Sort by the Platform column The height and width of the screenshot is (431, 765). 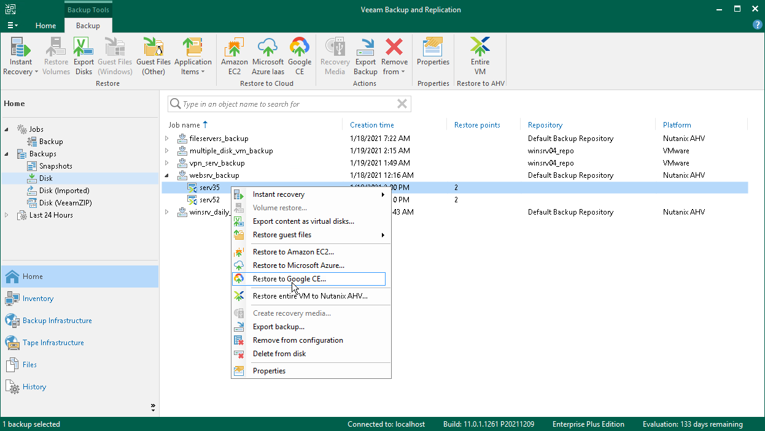(x=677, y=124)
